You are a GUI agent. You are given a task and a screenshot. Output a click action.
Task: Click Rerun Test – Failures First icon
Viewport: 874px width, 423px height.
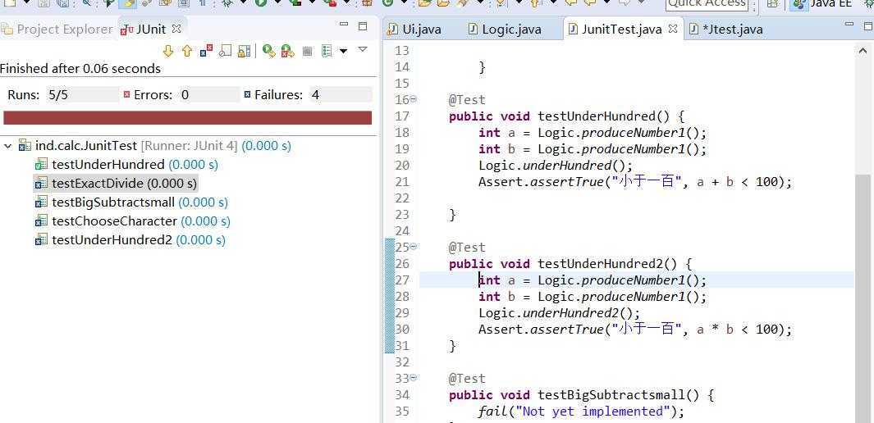point(287,51)
